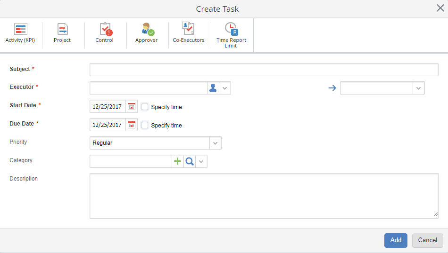Open the Activity (KPI) toolbar option

click(x=20, y=33)
